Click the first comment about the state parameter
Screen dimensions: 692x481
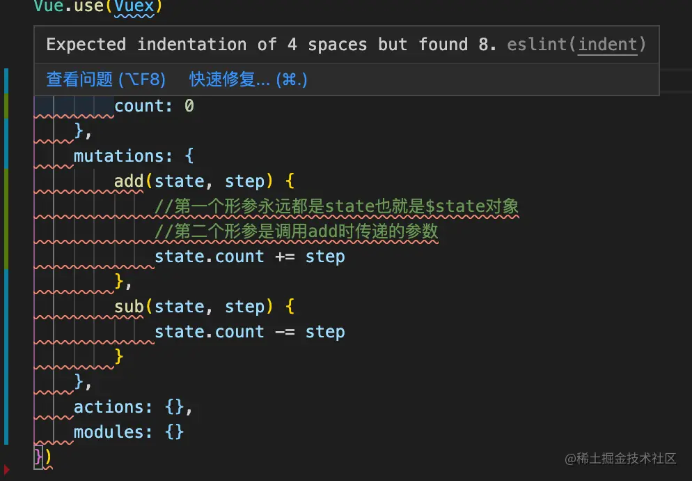click(336, 206)
